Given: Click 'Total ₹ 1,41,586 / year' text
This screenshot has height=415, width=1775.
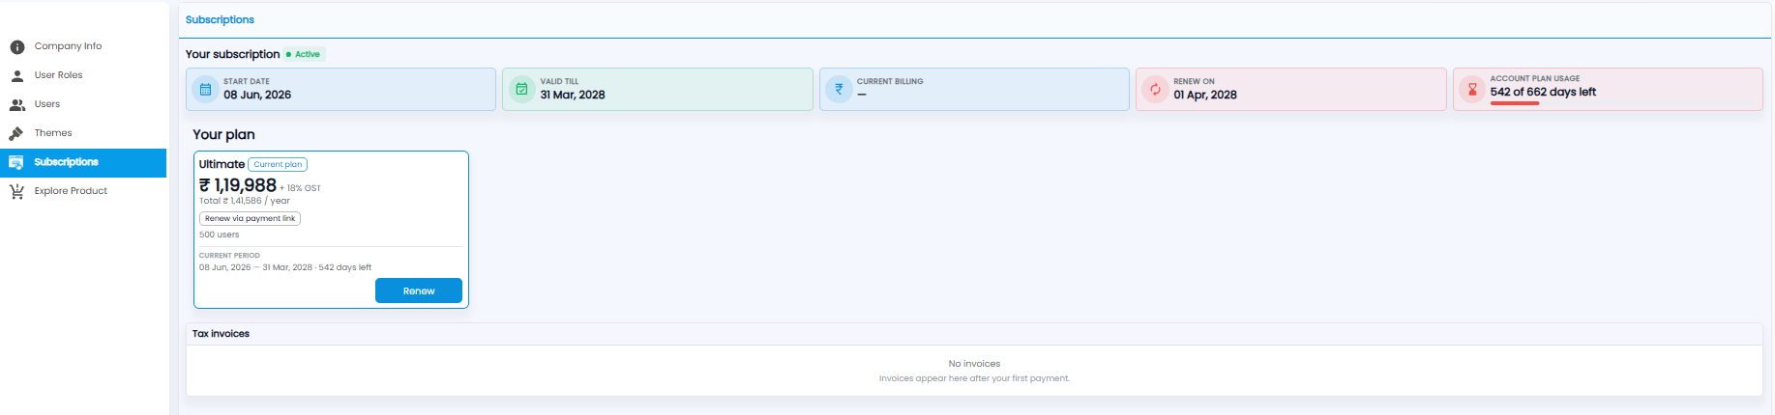Looking at the screenshot, I should (x=245, y=201).
